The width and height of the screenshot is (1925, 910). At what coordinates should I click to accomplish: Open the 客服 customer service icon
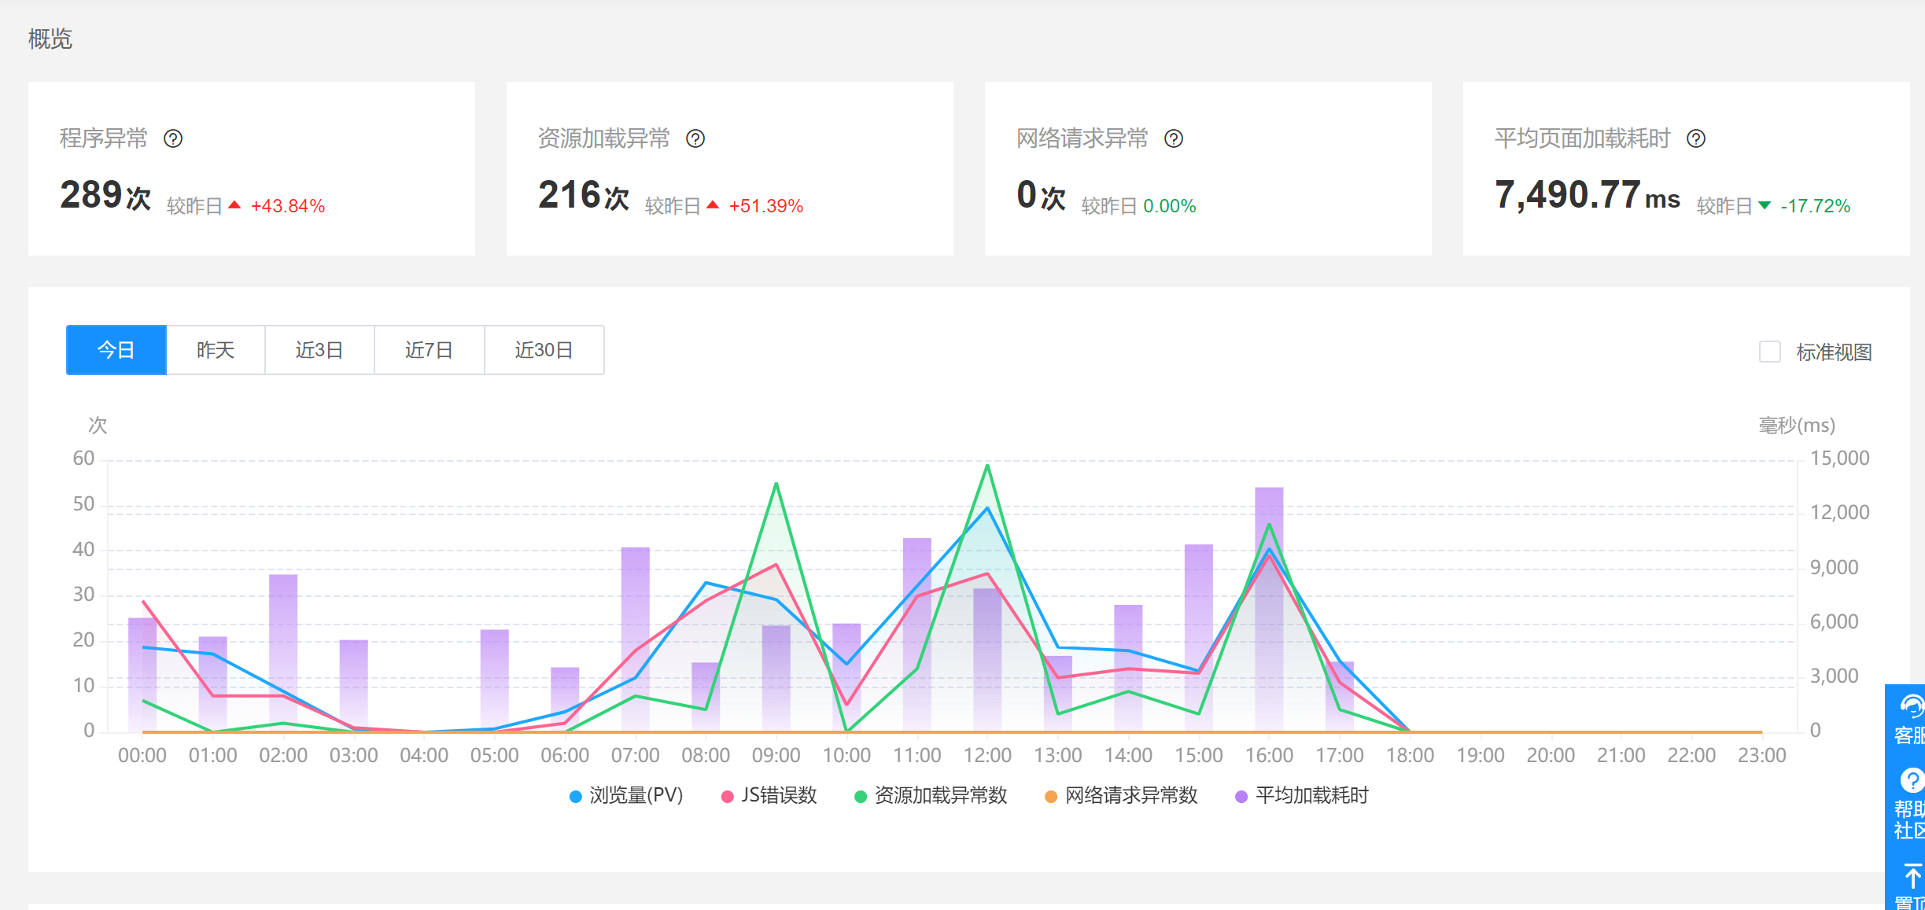[x=1910, y=707]
